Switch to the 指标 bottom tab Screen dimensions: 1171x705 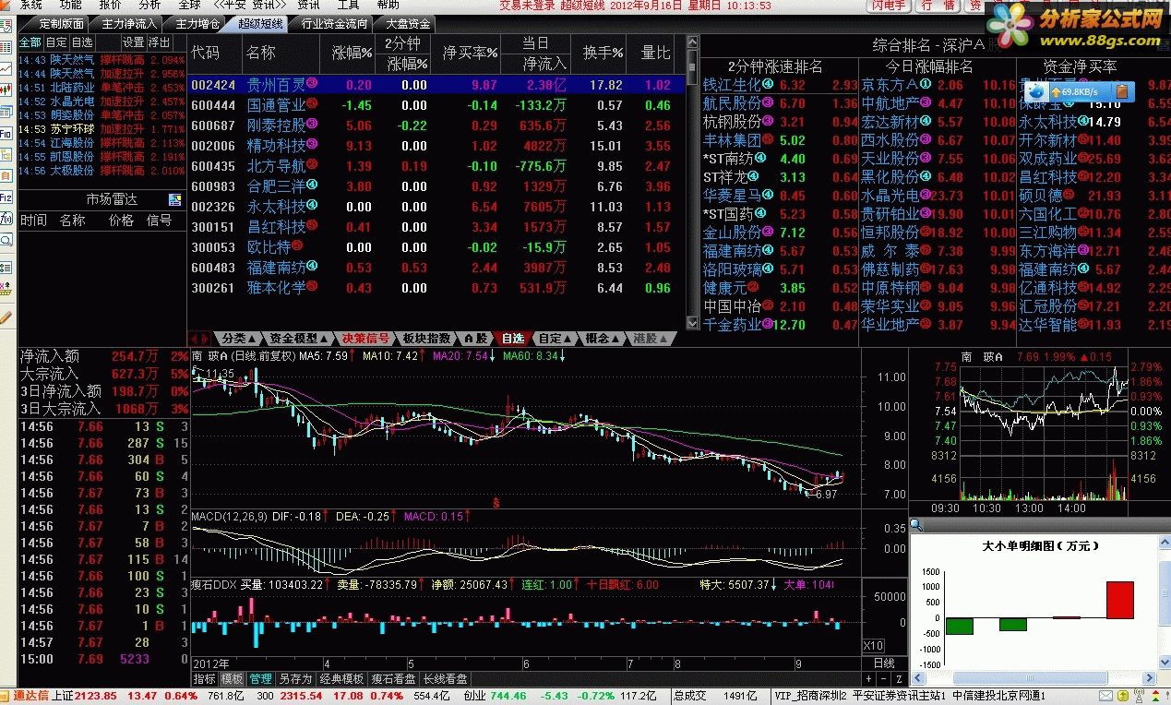click(204, 678)
